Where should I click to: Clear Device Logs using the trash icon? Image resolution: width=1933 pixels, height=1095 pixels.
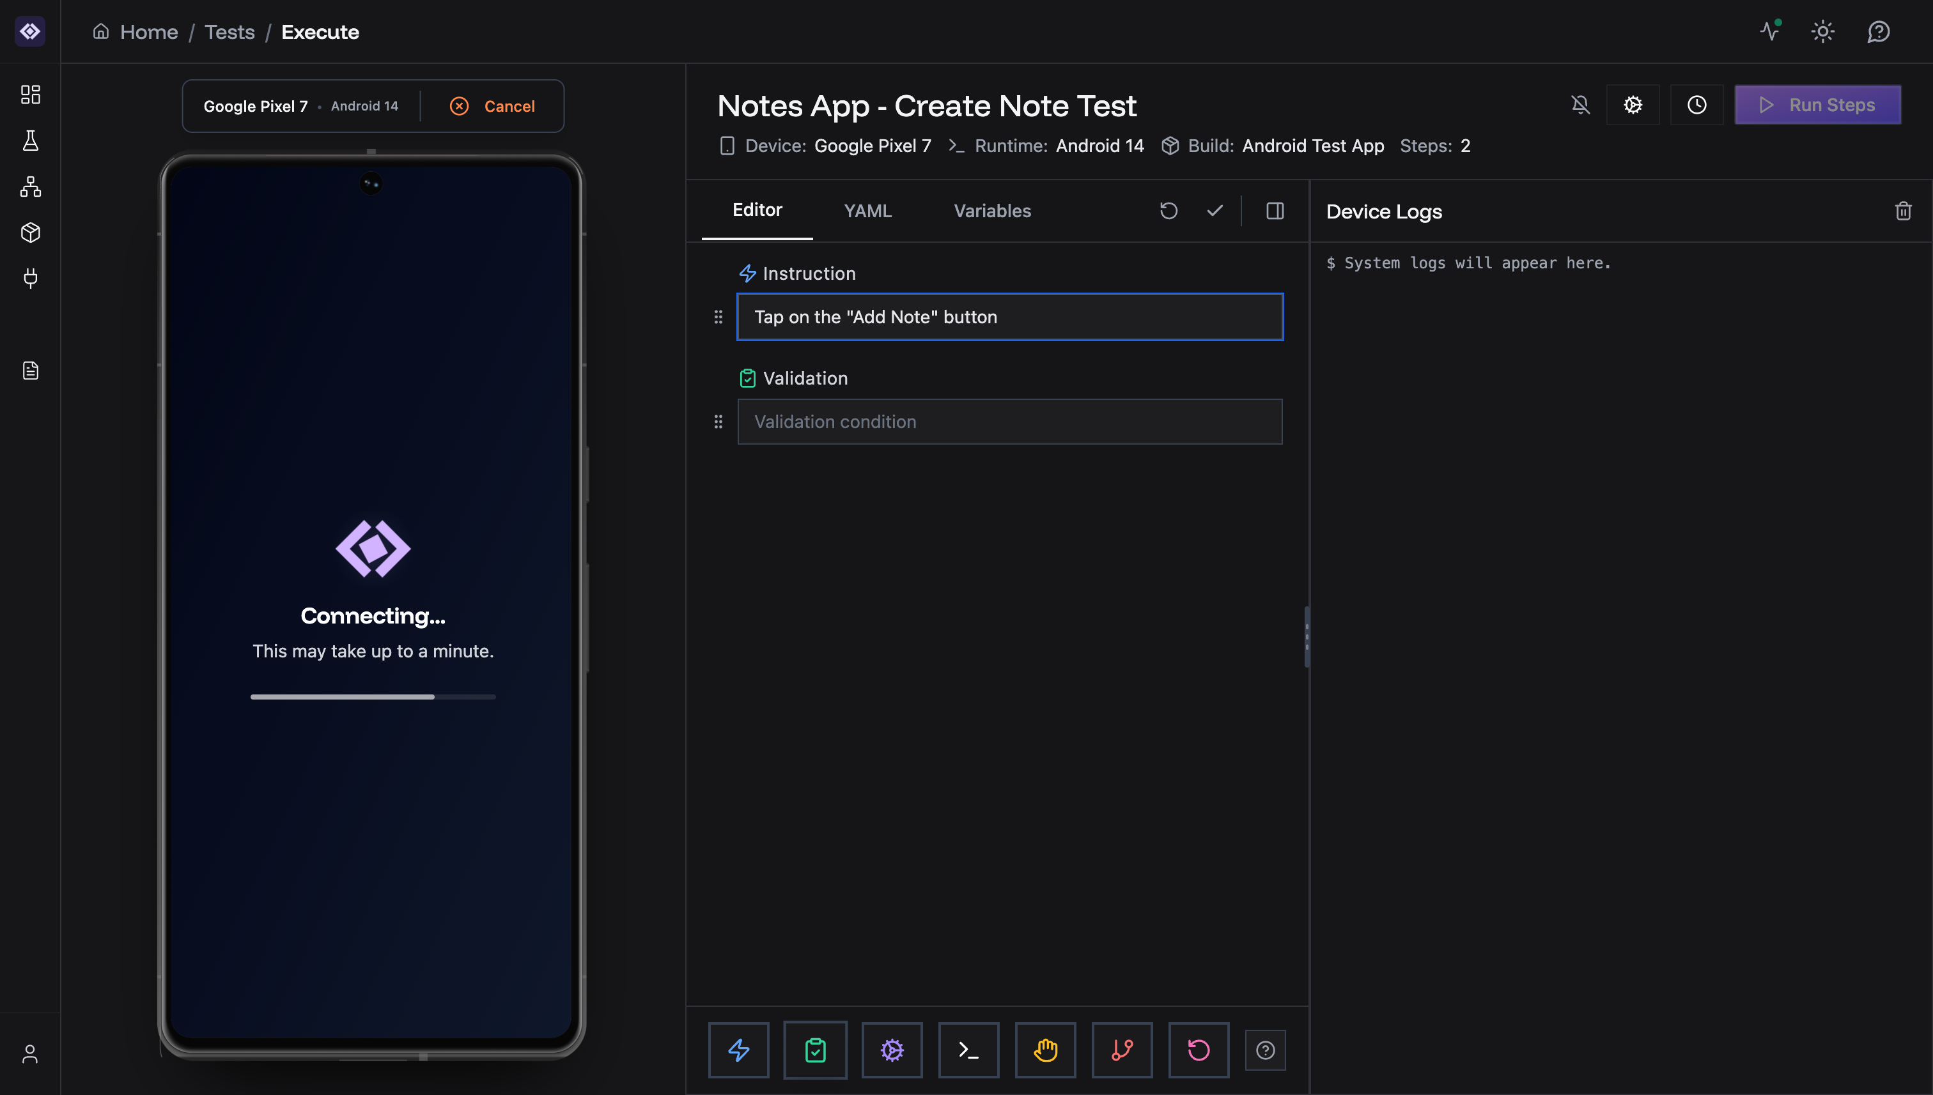1904,211
